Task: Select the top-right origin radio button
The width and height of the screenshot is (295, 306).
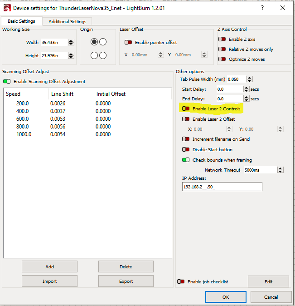Action: [x=103, y=42]
